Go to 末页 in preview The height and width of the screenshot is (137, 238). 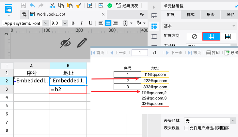click(x=195, y=53)
